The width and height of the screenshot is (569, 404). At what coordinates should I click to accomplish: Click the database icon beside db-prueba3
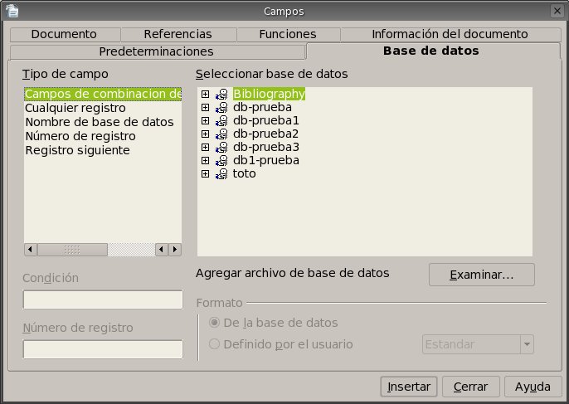click(x=221, y=148)
